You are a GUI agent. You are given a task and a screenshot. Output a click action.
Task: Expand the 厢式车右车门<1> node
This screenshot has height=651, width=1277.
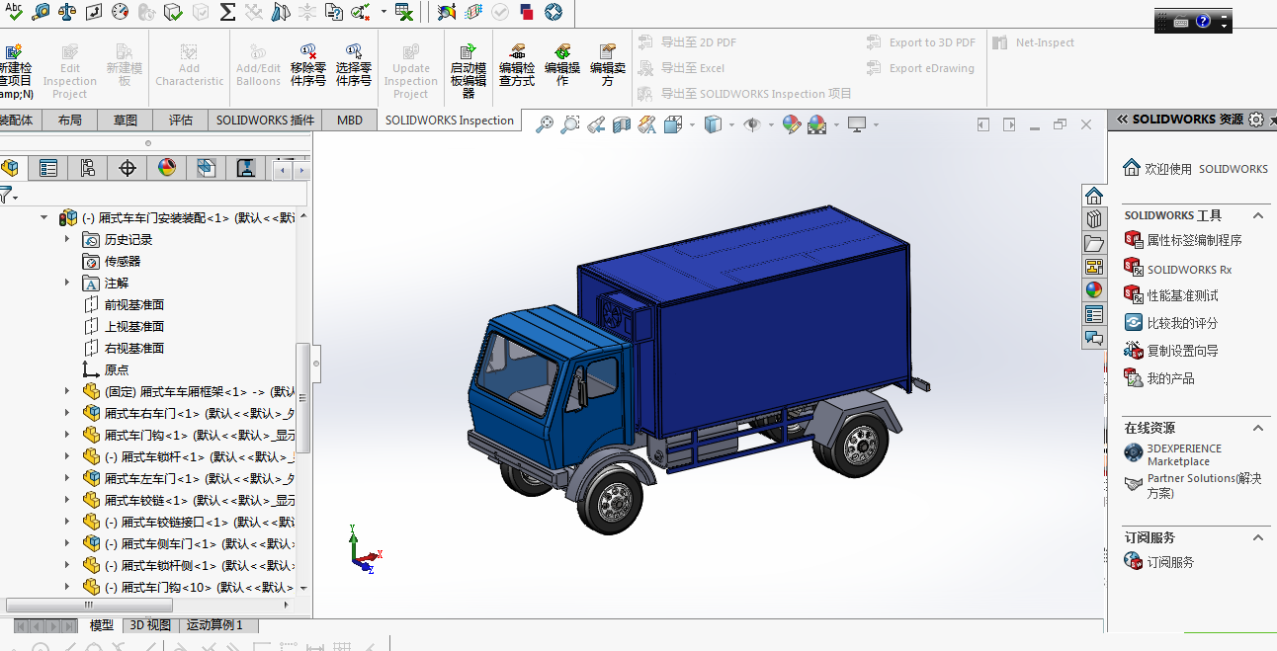click(x=68, y=413)
